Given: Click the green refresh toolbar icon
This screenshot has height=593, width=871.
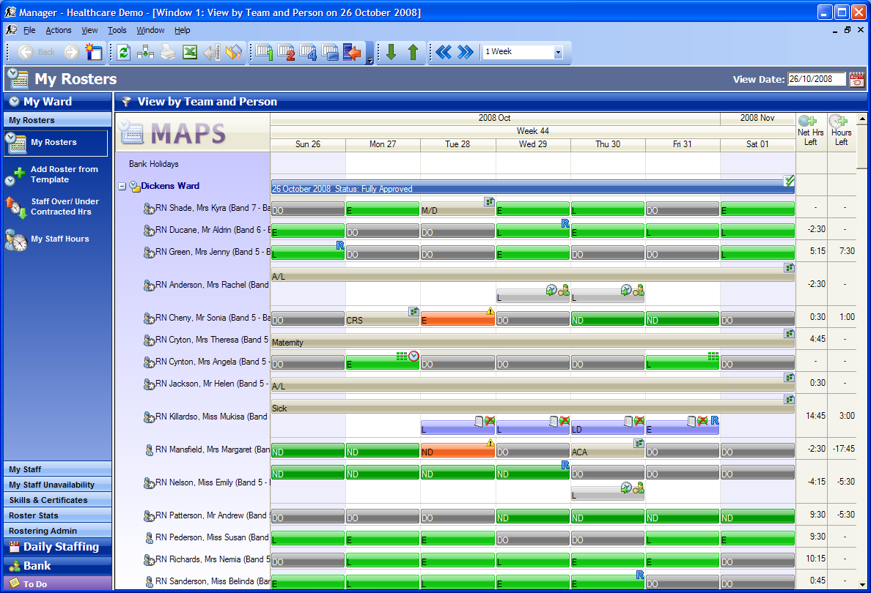Looking at the screenshot, I should click(123, 52).
